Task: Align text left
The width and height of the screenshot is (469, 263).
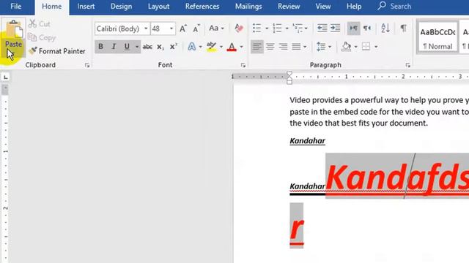Action: [x=257, y=47]
